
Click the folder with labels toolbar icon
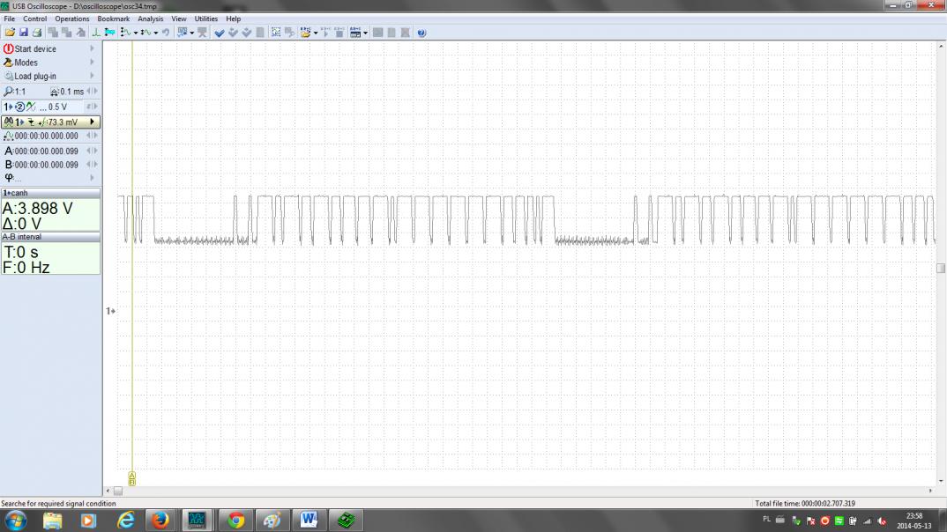pos(305,33)
